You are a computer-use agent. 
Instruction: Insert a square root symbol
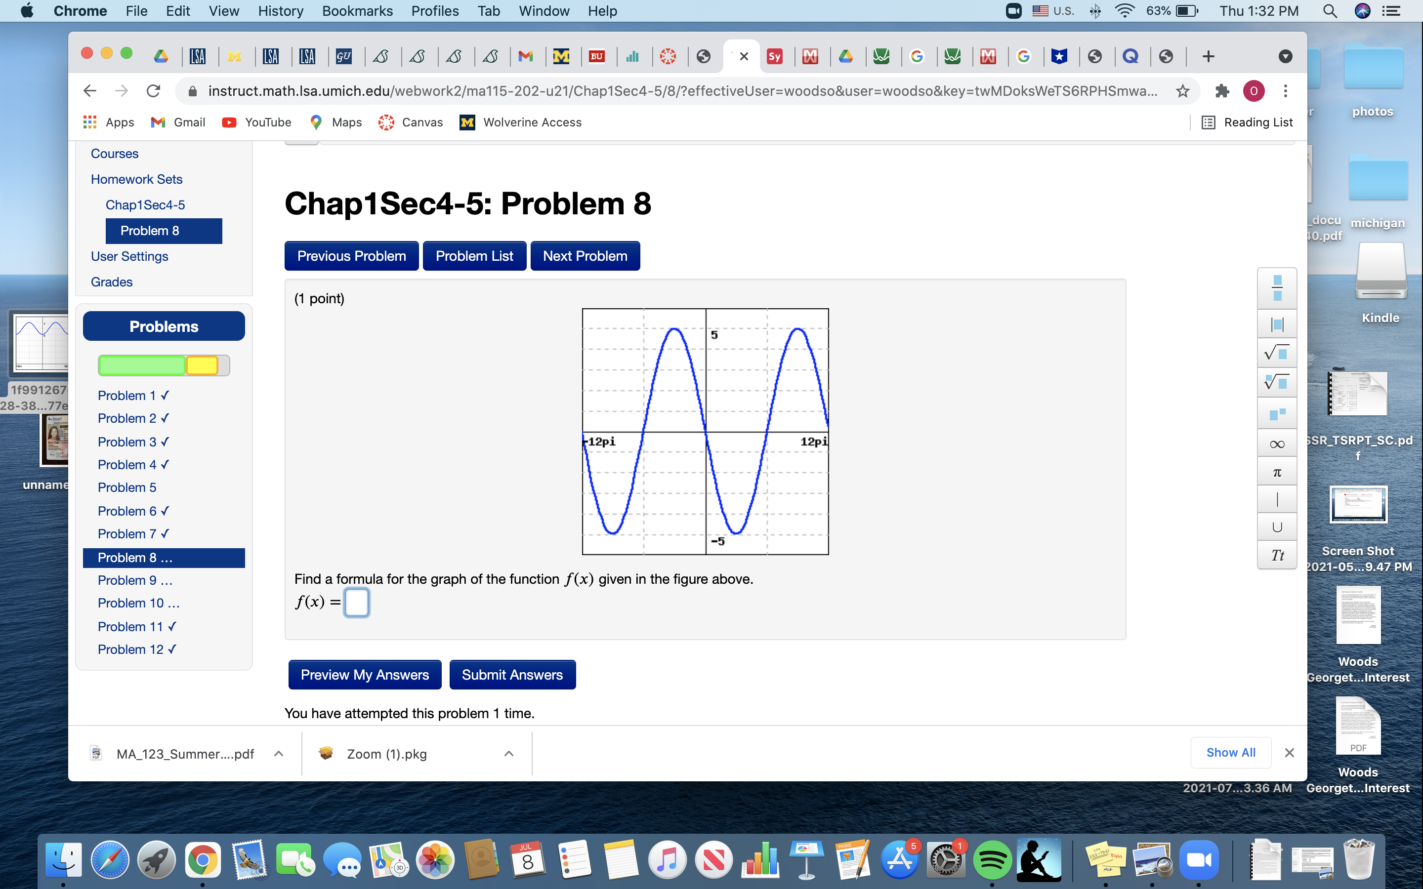pyautogui.click(x=1277, y=353)
